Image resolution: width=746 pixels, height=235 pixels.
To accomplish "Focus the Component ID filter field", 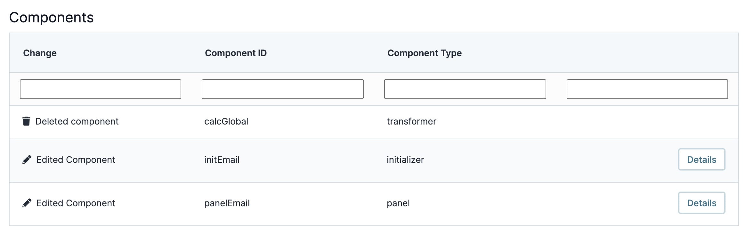I will [283, 89].
